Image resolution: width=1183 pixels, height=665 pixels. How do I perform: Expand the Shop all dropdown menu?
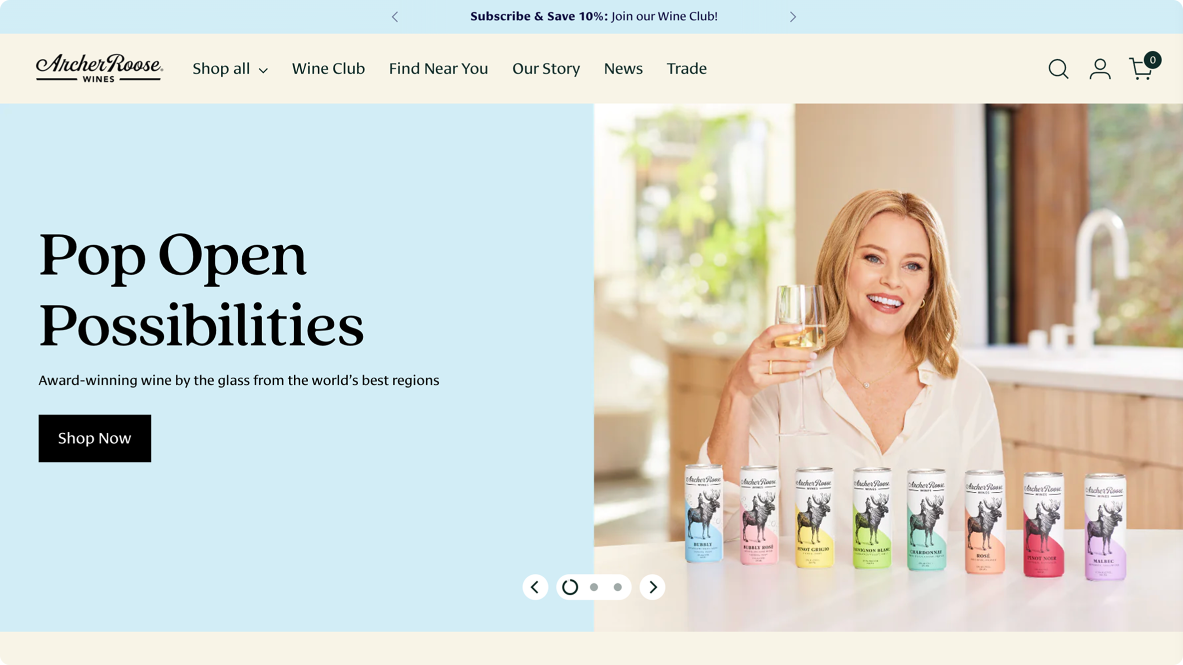pos(230,68)
